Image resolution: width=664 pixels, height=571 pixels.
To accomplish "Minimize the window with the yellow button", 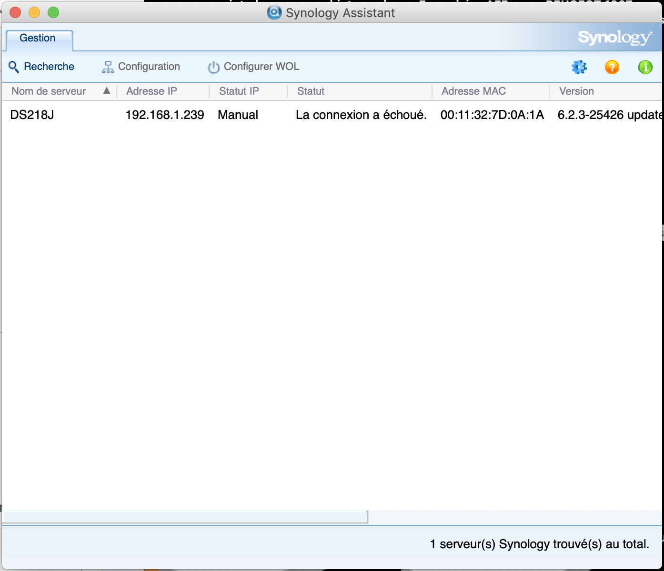I will point(34,12).
